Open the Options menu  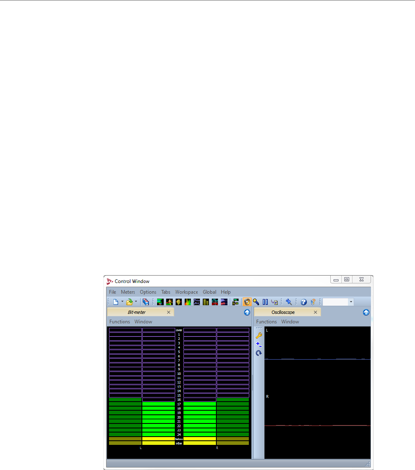(x=148, y=292)
